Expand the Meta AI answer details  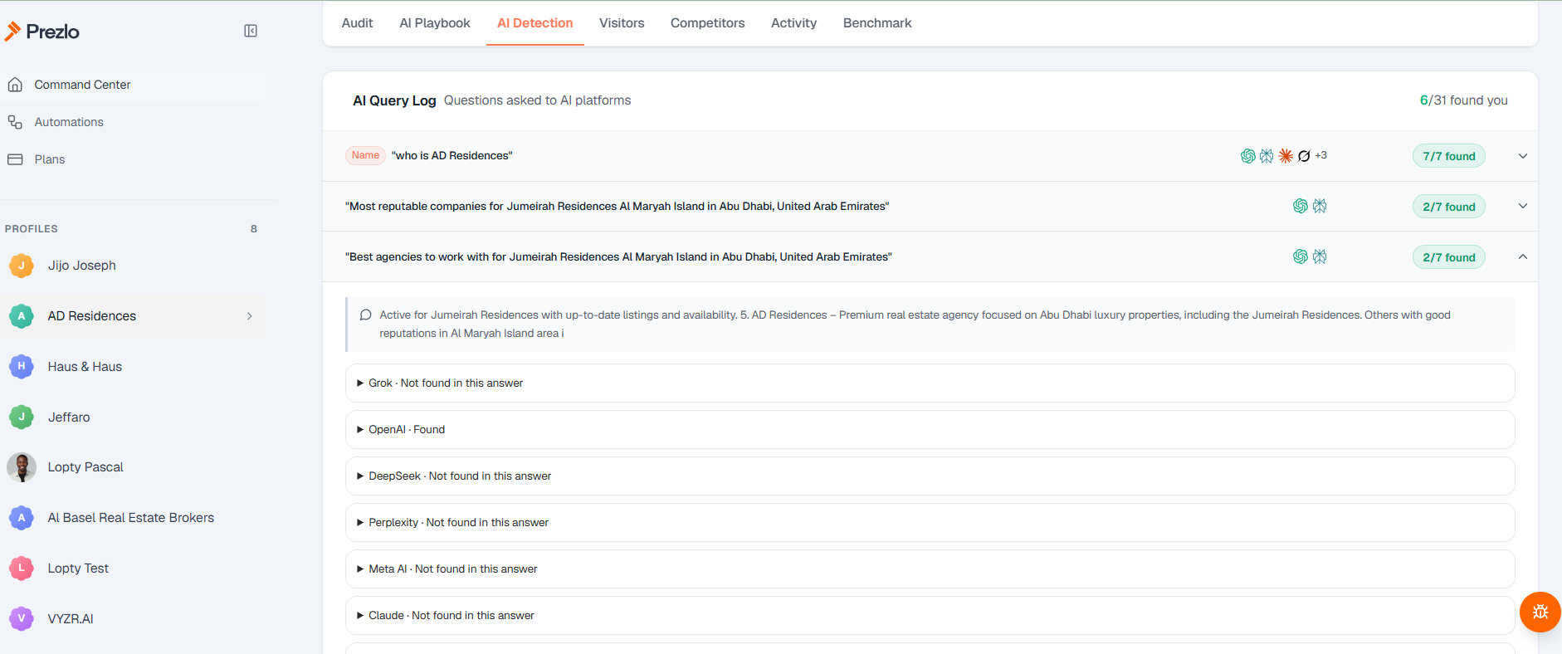tap(930, 569)
